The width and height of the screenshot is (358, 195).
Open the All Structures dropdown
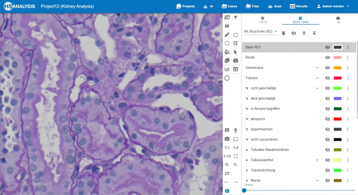pyautogui.click(x=261, y=32)
